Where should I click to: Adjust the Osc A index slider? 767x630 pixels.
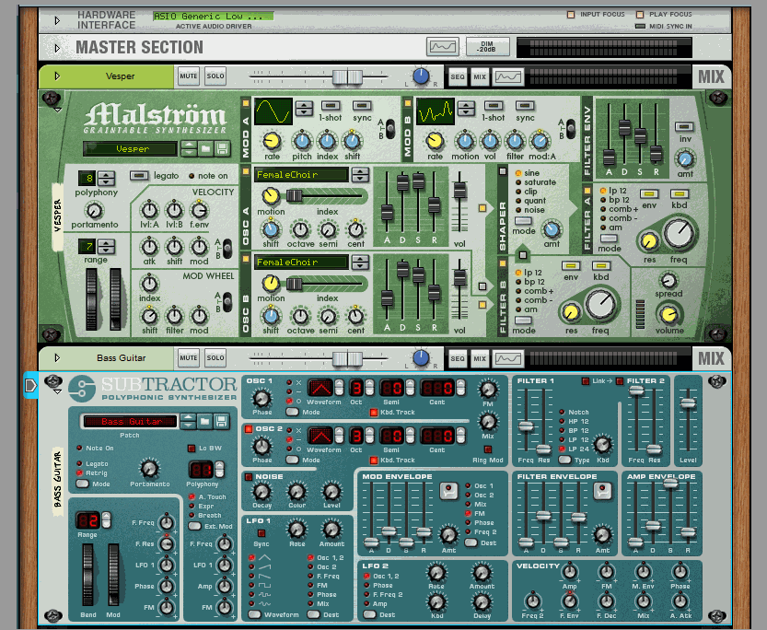(294, 196)
